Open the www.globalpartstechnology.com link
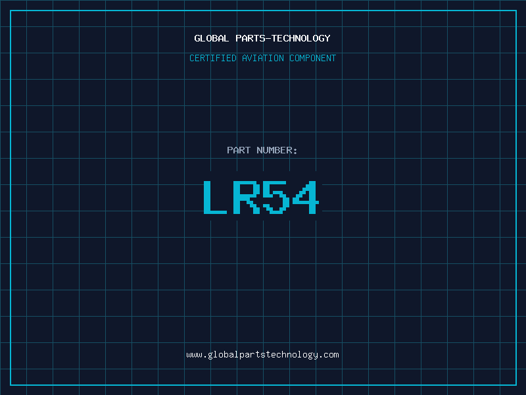 pos(262,355)
